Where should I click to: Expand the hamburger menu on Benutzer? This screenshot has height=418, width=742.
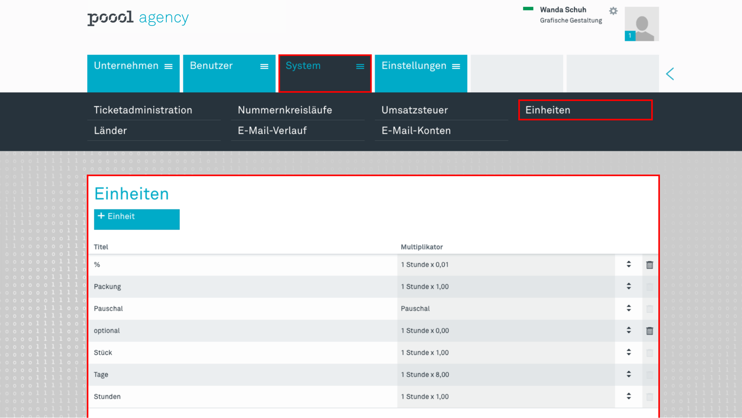pyautogui.click(x=264, y=66)
